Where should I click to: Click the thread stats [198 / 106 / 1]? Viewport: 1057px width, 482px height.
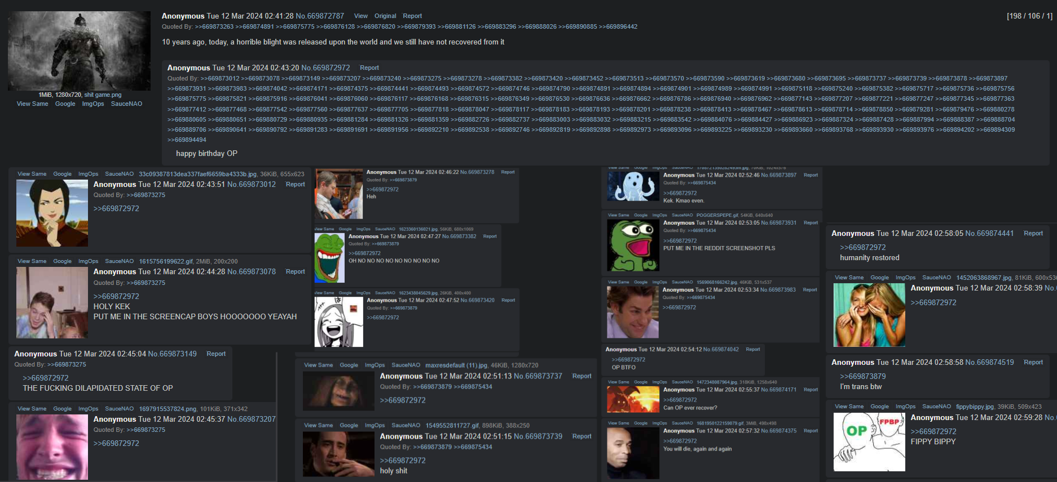tap(1029, 16)
